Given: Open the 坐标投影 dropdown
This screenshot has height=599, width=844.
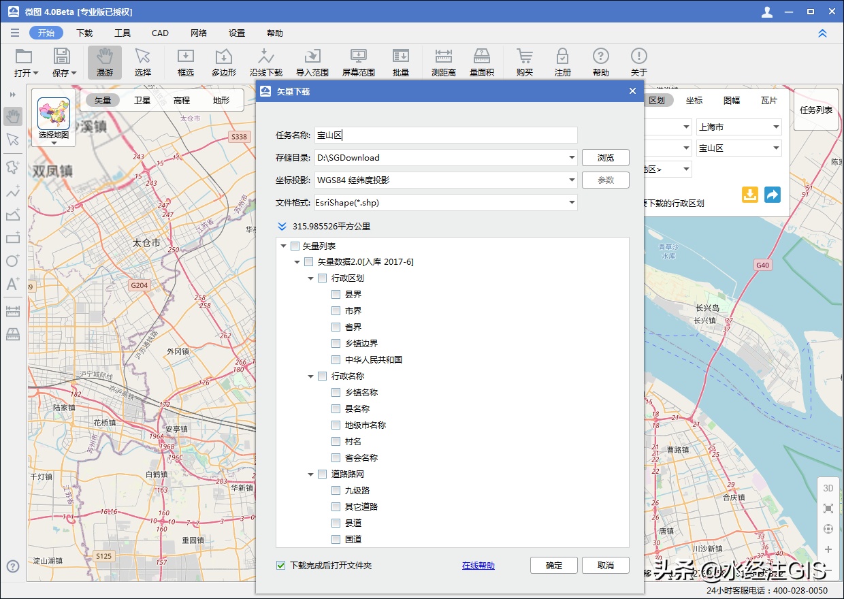Looking at the screenshot, I should click(572, 180).
